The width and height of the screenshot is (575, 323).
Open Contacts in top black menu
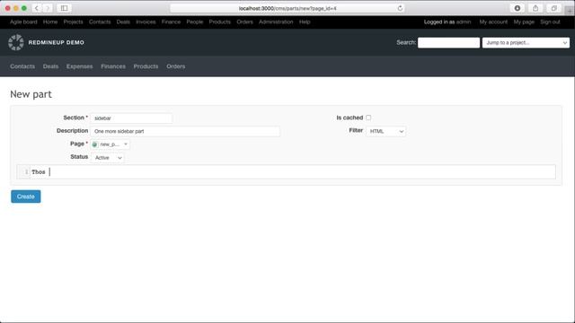tap(100, 22)
